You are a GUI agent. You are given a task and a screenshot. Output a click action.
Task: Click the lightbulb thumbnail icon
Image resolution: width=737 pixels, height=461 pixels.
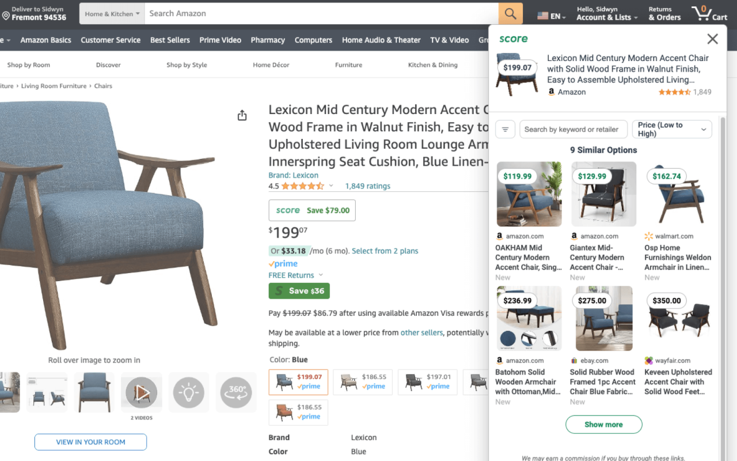pos(188,392)
